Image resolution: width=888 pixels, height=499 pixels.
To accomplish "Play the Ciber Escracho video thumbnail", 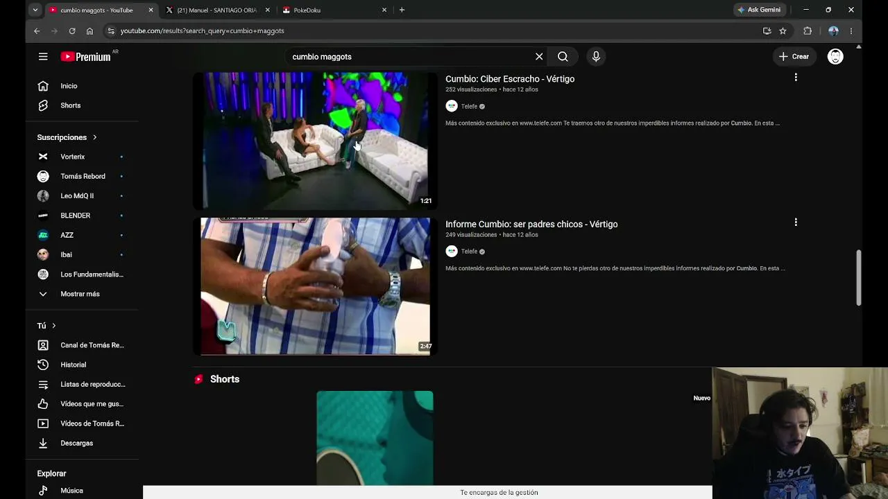I will click(x=315, y=141).
